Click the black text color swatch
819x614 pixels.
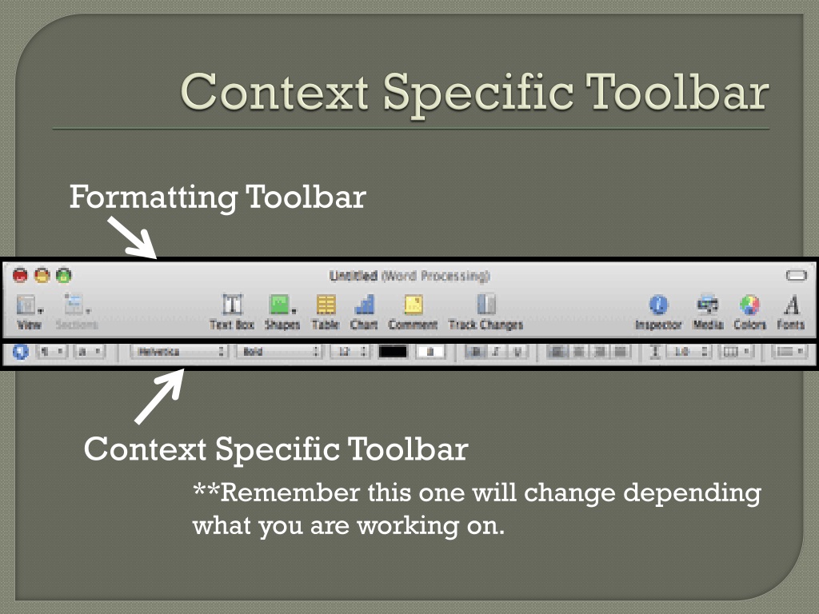pos(393,352)
